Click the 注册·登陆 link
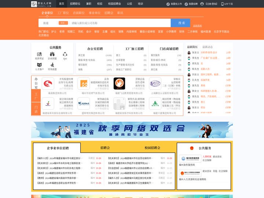 pyautogui.click(x=212, y=4)
